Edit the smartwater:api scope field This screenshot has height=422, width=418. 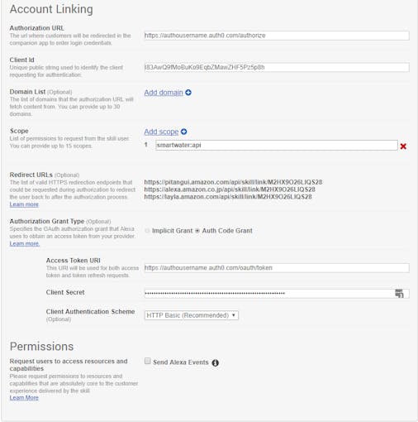click(276, 145)
